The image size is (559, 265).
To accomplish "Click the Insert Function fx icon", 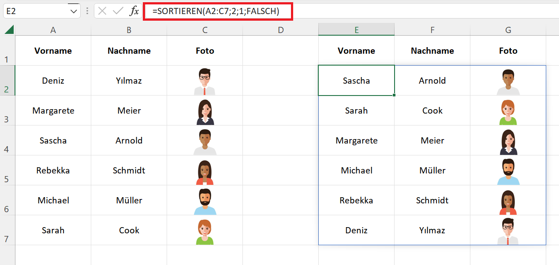I will pos(134,11).
